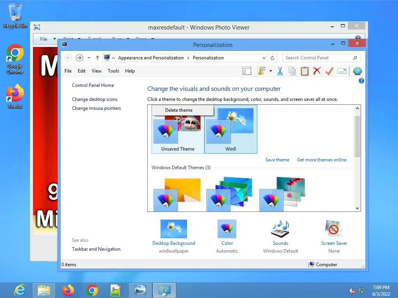The width and height of the screenshot is (398, 298).
Task: Click the folder options icon in toolbar
Action: tap(261, 71)
